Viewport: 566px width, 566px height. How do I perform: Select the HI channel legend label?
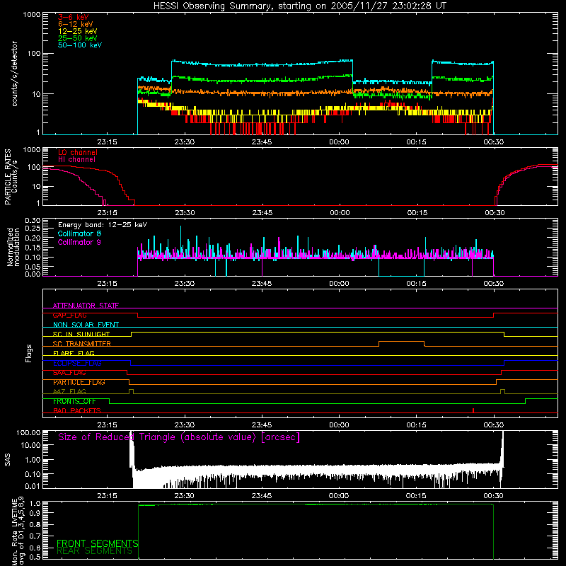(76, 160)
